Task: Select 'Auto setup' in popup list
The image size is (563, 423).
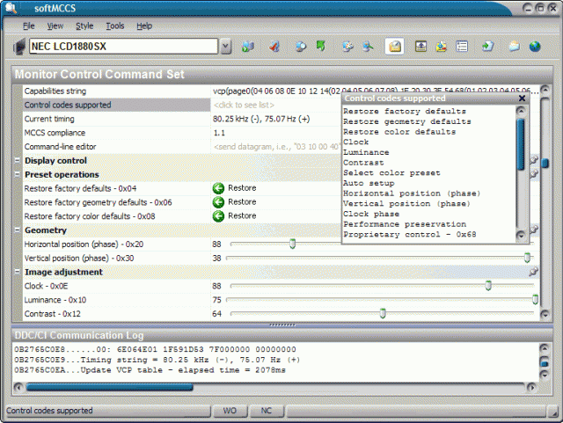Action: click(x=369, y=184)
